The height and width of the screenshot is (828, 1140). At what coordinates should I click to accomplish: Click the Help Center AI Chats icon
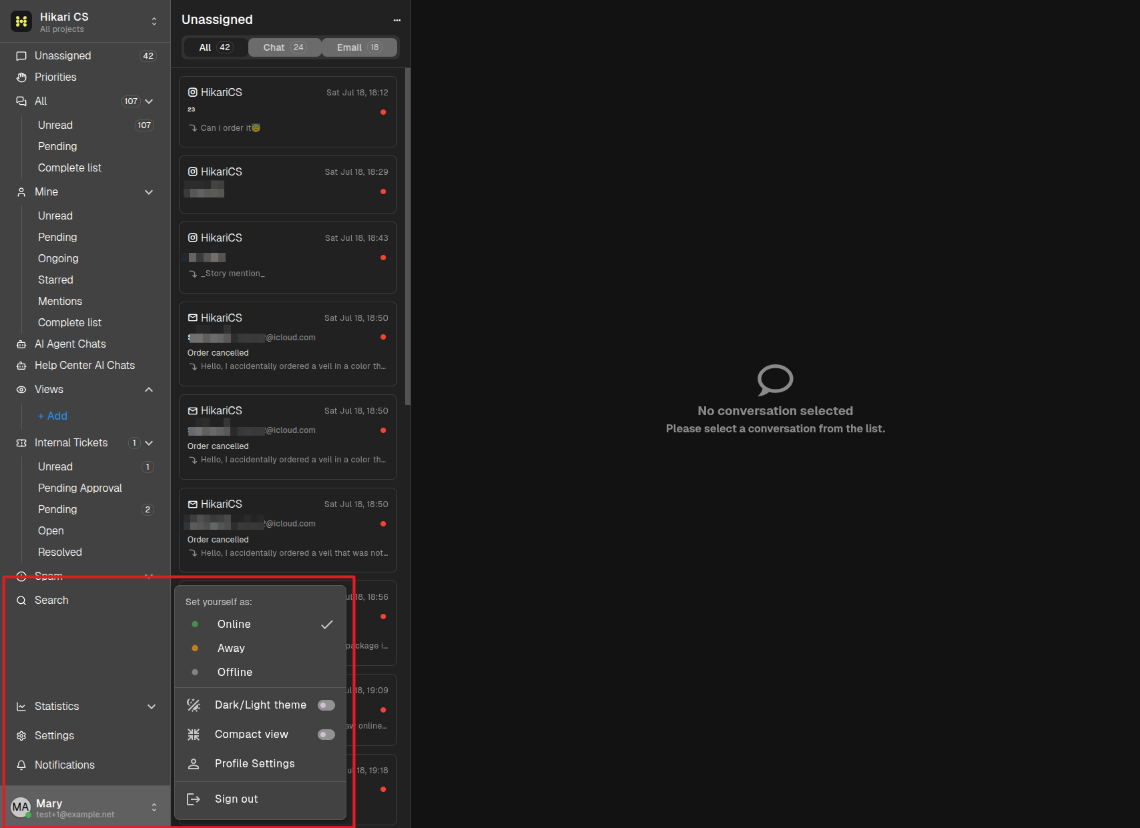pyautogui.click(x=21, y=366)
